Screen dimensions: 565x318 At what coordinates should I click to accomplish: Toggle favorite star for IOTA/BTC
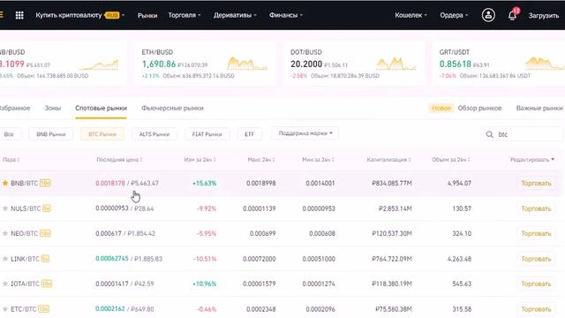5,284
